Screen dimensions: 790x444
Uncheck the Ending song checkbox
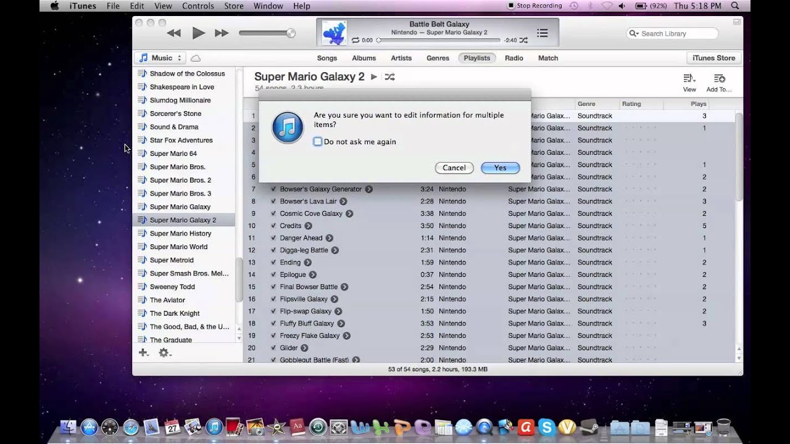(273, 262)
